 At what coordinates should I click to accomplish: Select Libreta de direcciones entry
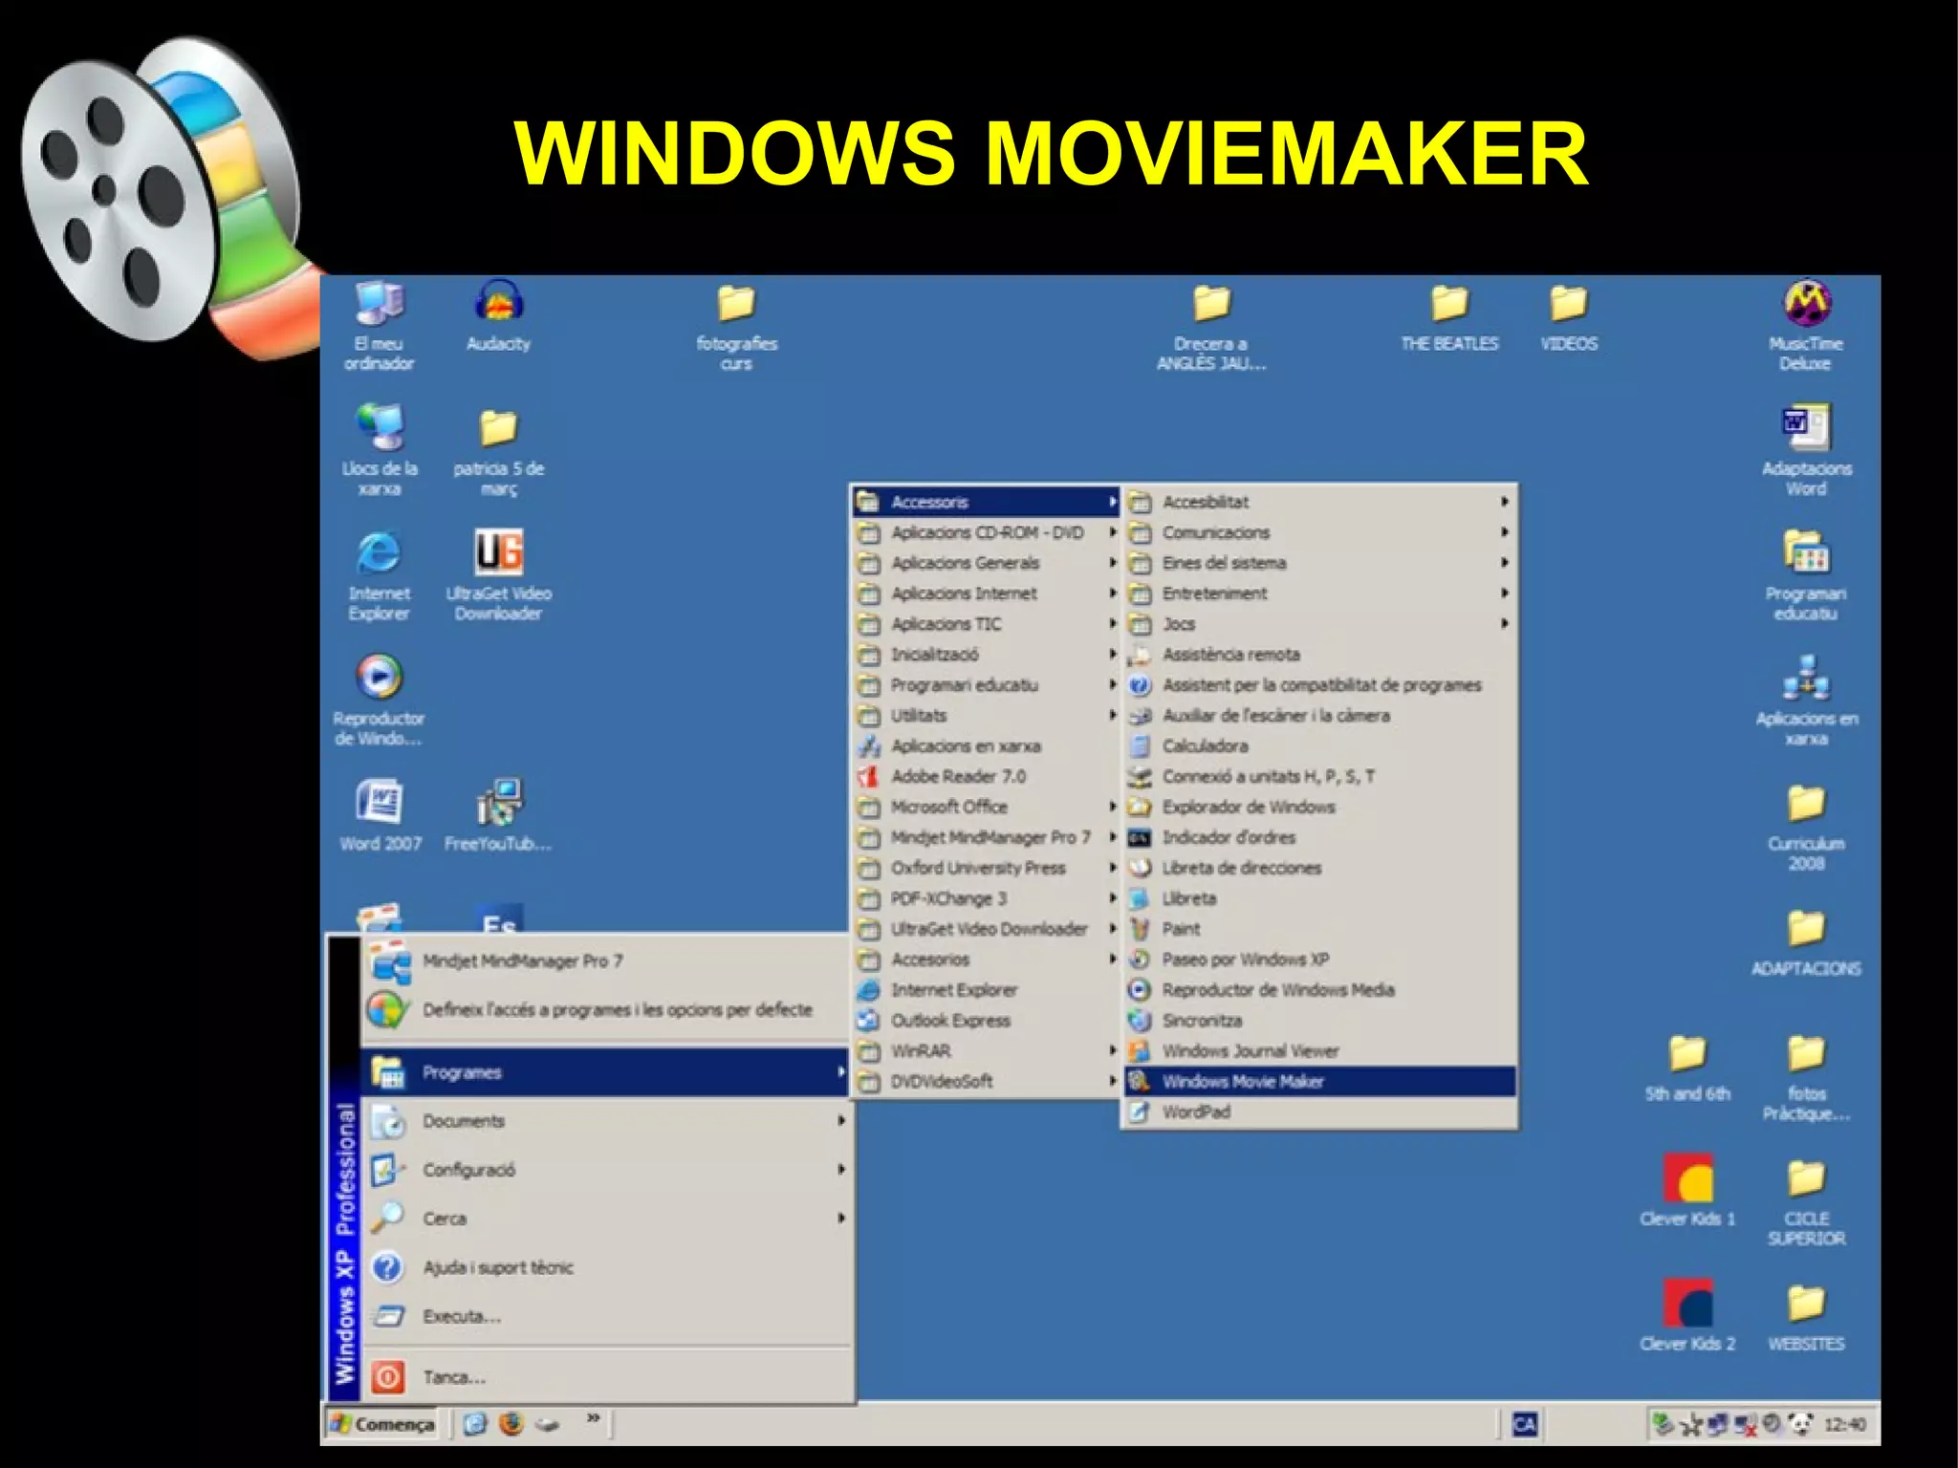[1319, 868]
